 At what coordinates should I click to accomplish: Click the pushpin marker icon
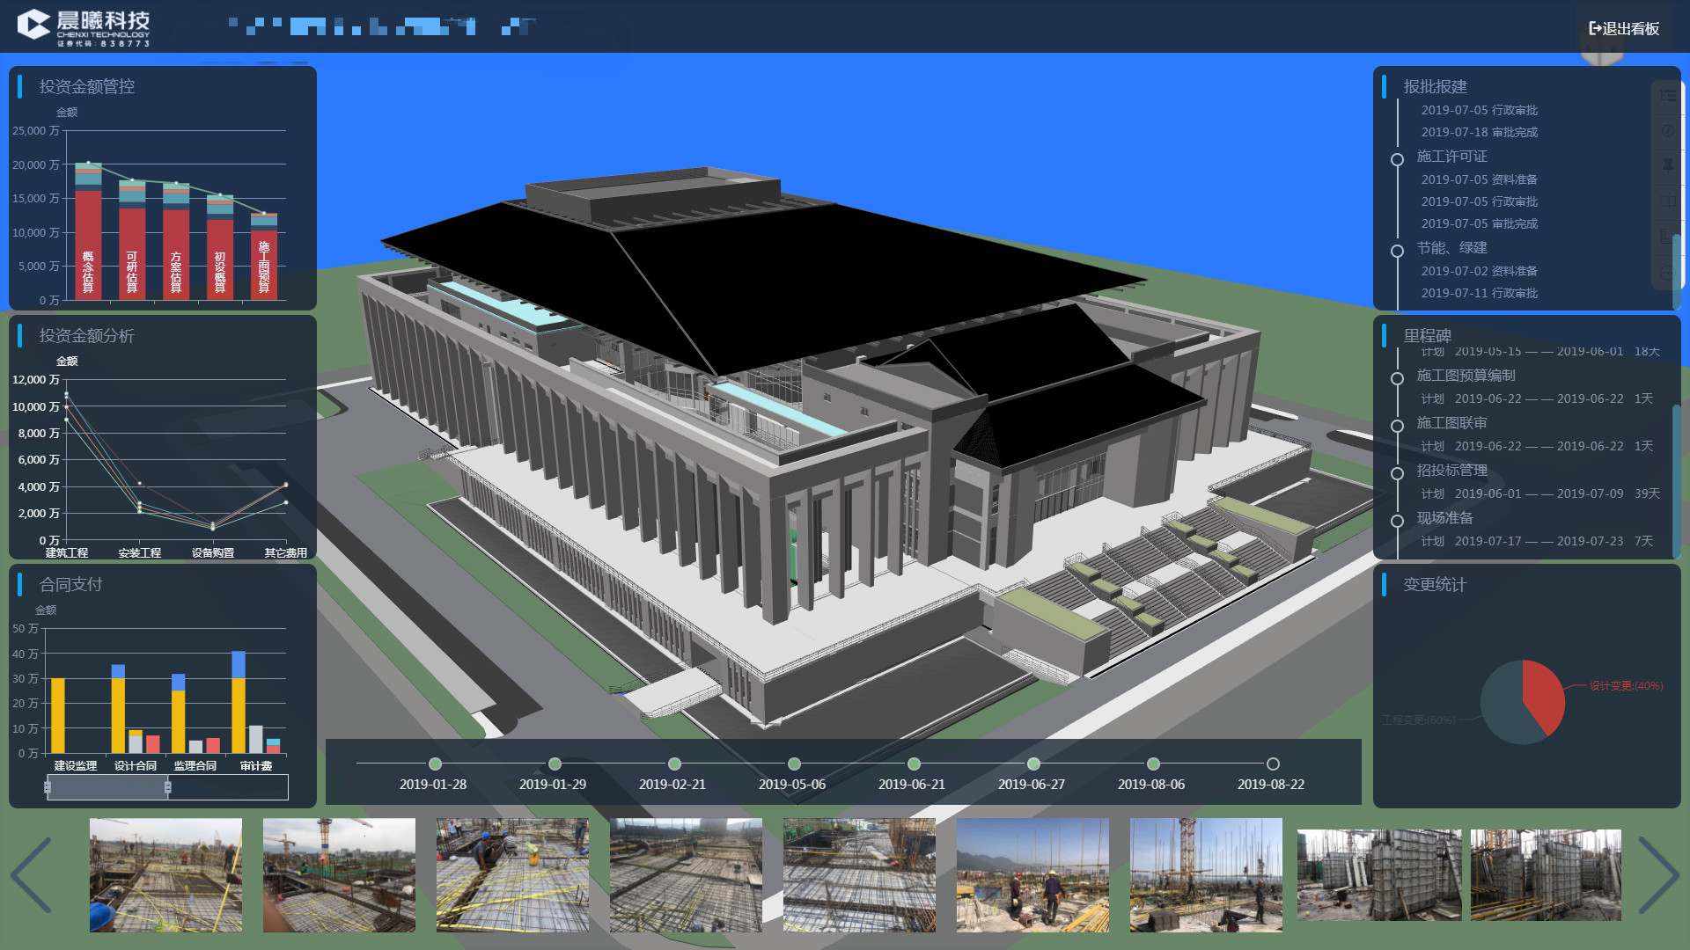tap(1668, 165)
